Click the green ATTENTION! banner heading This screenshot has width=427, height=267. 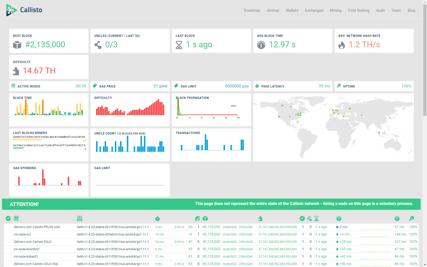point(24,204)
